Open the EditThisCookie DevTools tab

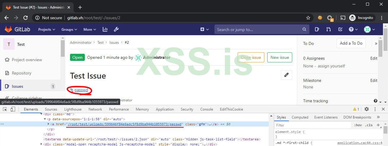231,109
